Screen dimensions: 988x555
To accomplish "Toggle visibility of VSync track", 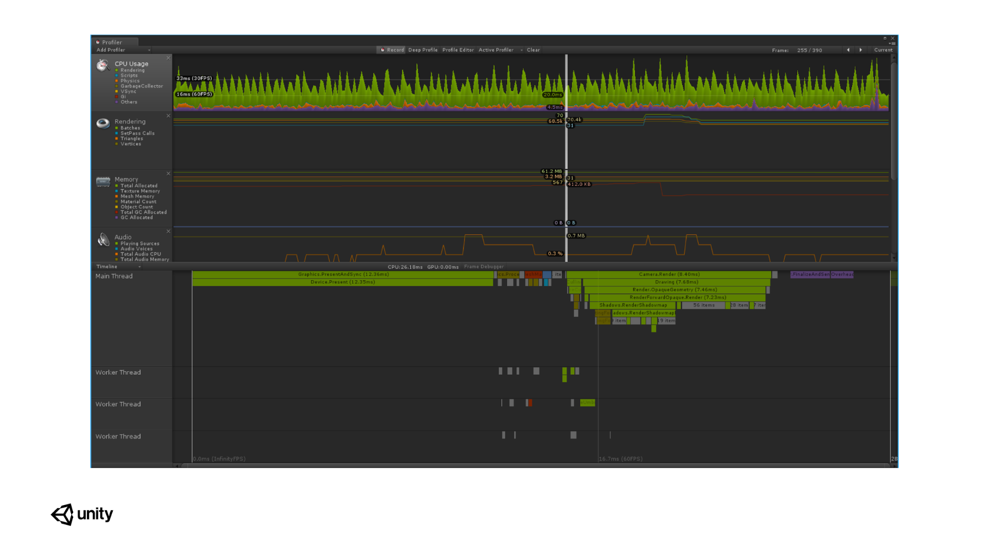I will tap(117, 91).
